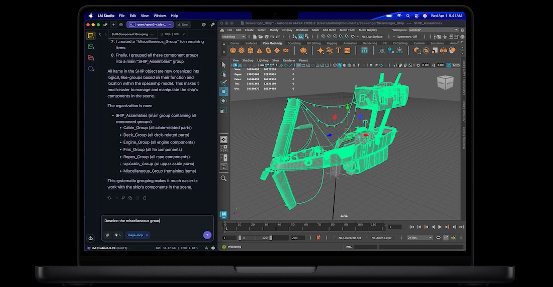Choose the polygon Type text tool
This screenshot has height=287, width=553.
click(339, 50)
